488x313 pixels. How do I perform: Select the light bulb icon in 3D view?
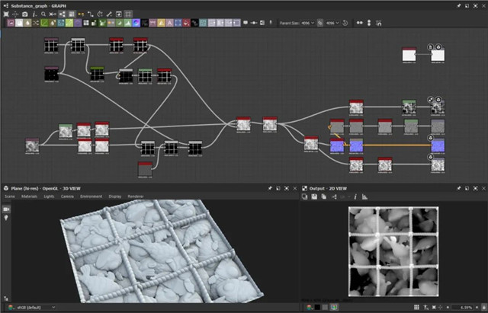point(6,218)
